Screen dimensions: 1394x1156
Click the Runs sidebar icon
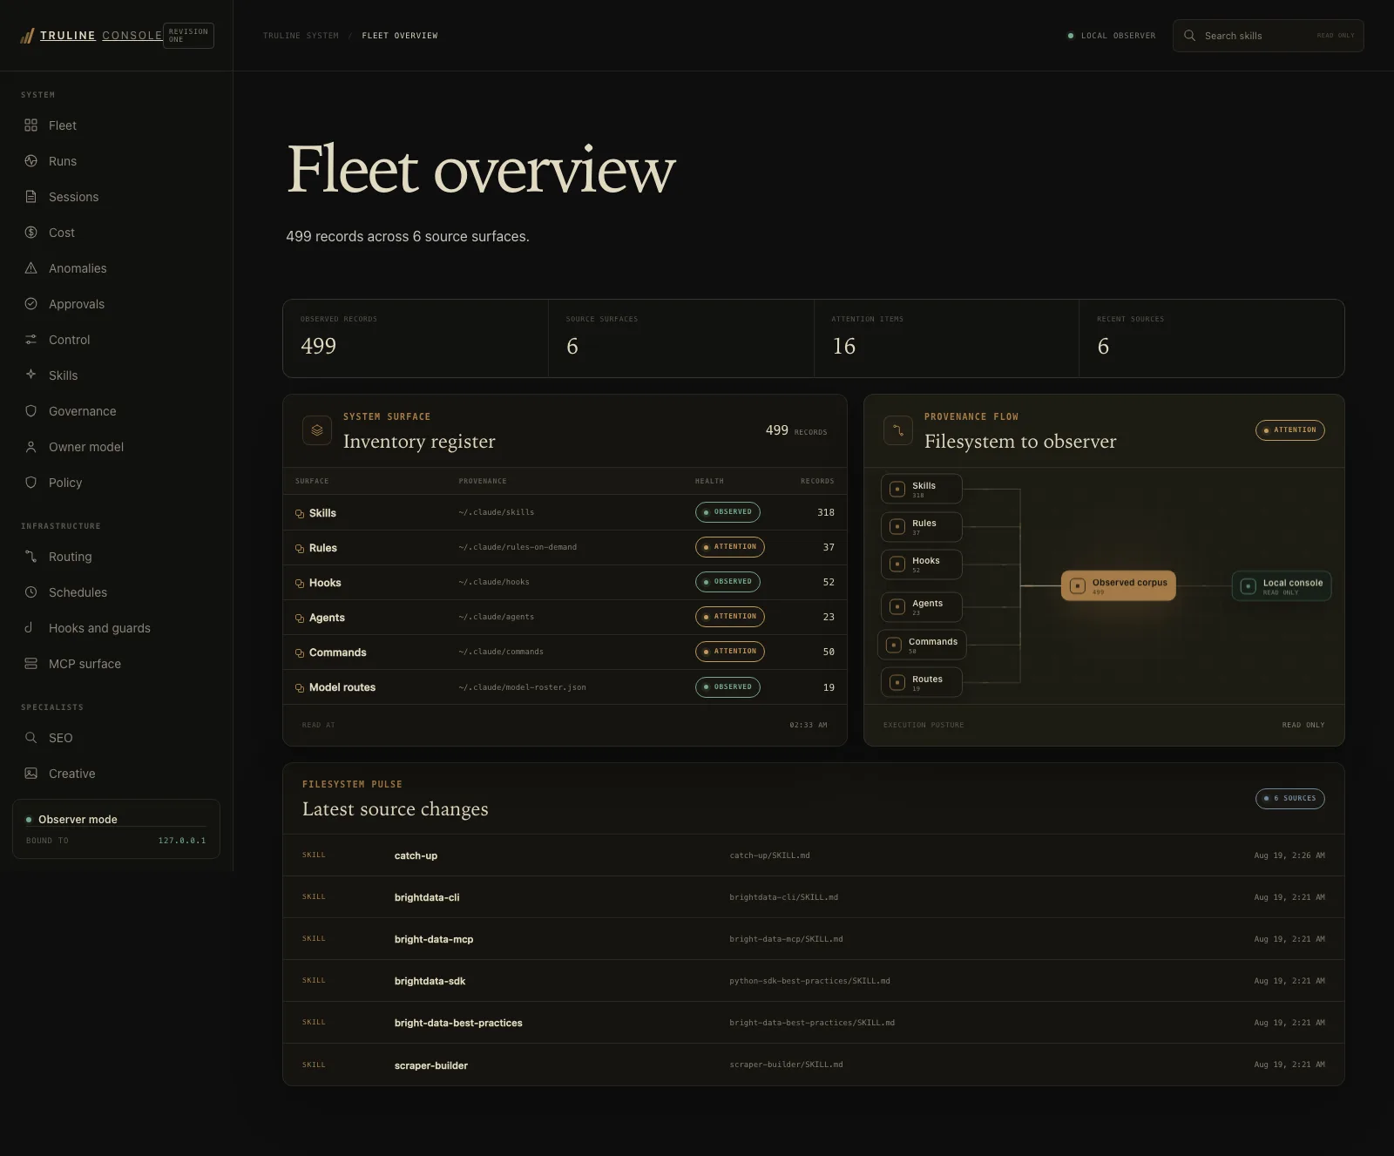pyautogui.click(x=31, y=161)
